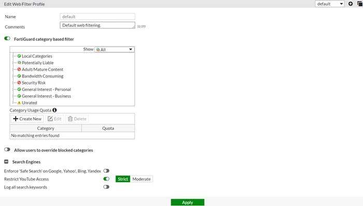Image resolution: width=363 pixels, height=206 pixels.
Task: Click the Adult/Mature Content block icon
Action: pyautogui.click(x=19, y=69)
